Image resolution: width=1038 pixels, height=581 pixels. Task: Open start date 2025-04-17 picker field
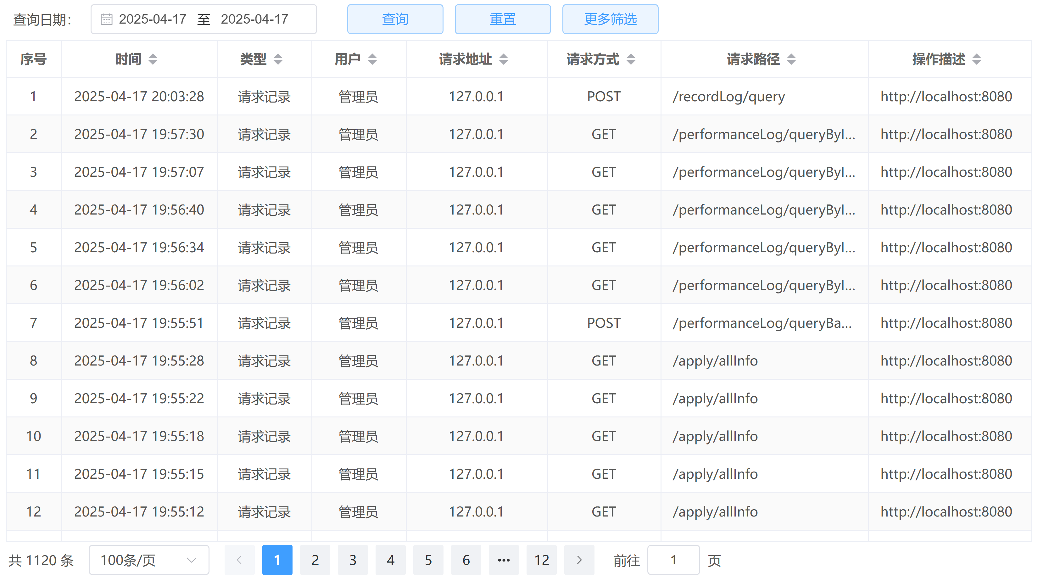[152, 19]
